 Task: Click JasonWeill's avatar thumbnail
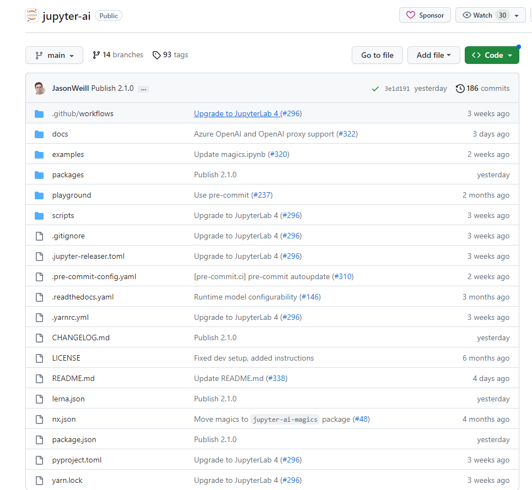[x=40, y=89]
